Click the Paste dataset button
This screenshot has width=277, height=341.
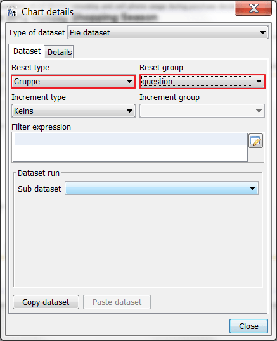(x=117, y=302)
